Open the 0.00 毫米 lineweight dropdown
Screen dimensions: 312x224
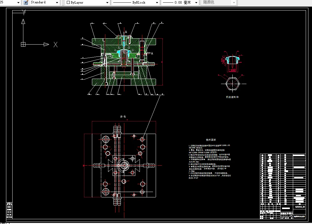(x=196, y=3)
